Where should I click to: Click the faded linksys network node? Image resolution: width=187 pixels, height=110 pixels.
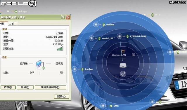(x=8, y=11)
